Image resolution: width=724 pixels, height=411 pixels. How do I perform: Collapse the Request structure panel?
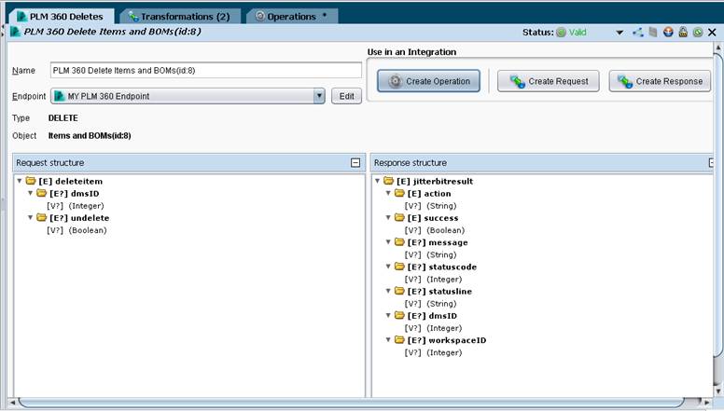[x=355, y=162]
